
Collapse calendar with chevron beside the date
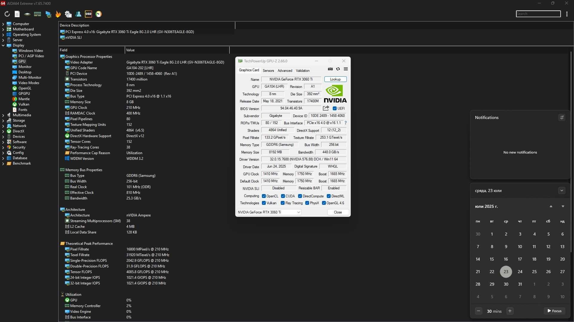point(562,191)
